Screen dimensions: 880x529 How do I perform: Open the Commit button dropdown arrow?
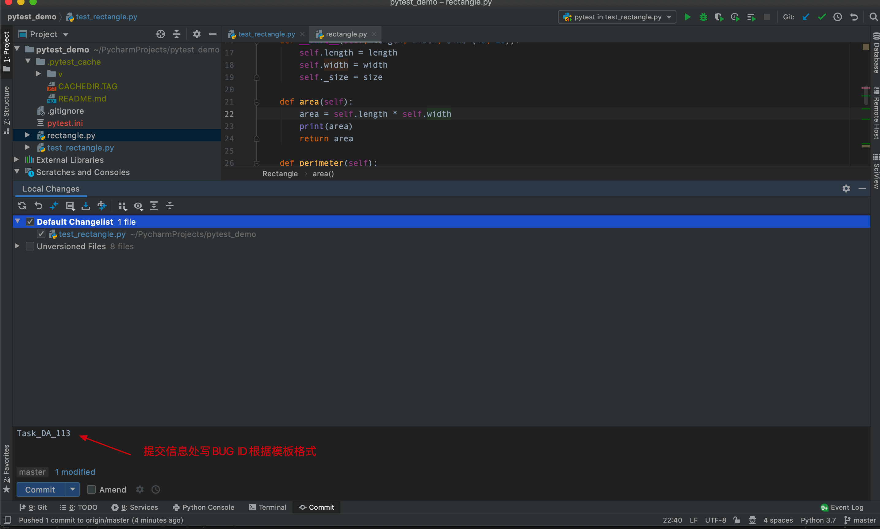(x=73, y=489)
